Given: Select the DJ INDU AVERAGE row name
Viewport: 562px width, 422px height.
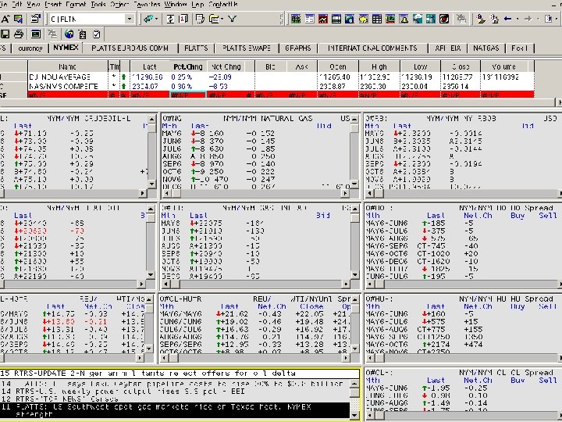Looking at the screenshot, I should [x=60, y=77].
